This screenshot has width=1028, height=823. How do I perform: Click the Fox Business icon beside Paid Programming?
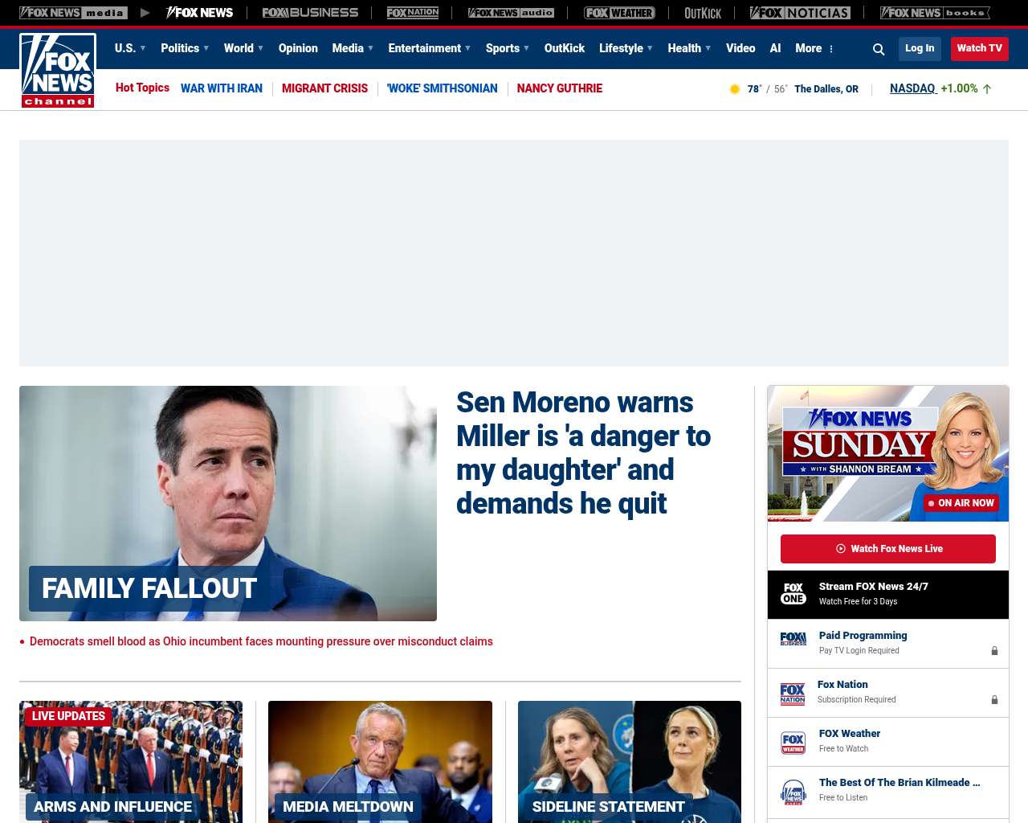click(793, 639)
